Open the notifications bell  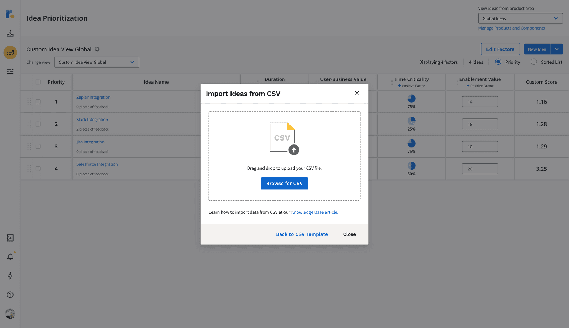pyautogui.click(x=10, y=256)
